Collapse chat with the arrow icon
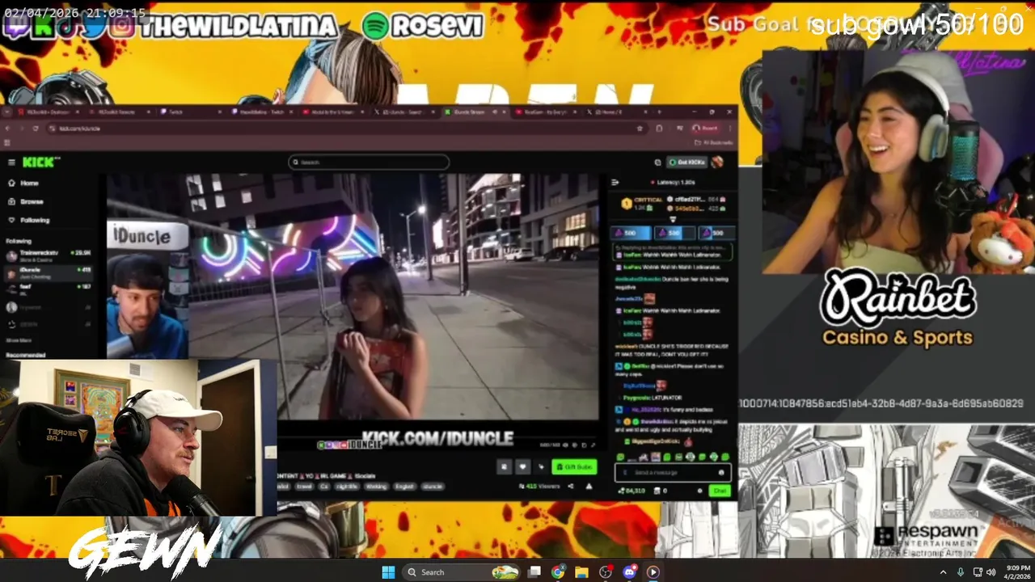 [x=615, y=182]
